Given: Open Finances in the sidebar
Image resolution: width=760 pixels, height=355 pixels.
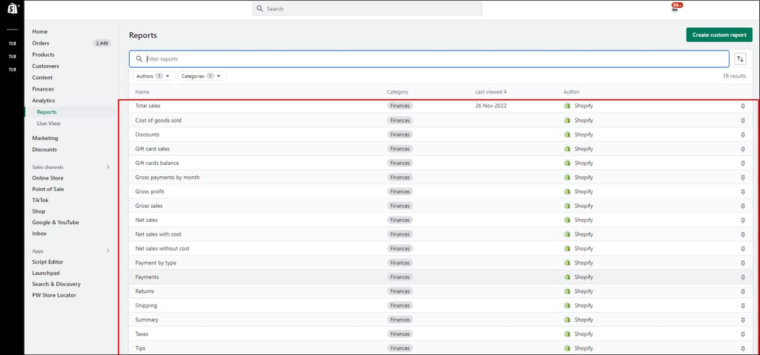Looking at the screenshot, I should point(43,89).
